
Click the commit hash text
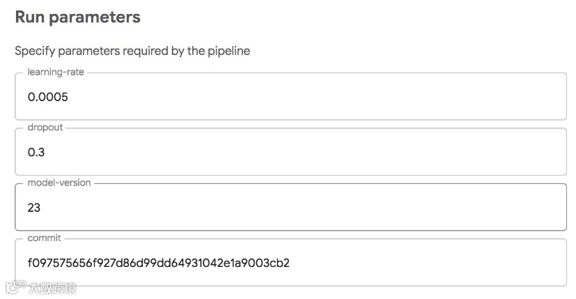158,263
